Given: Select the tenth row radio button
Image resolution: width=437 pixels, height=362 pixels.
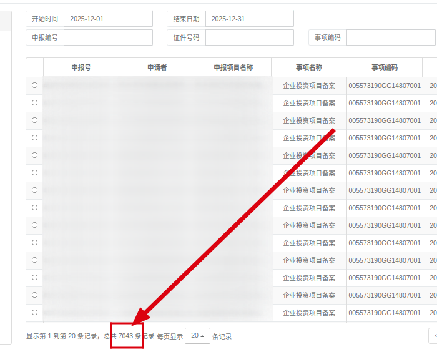Looking at the screenshot, I should point(34,243).
